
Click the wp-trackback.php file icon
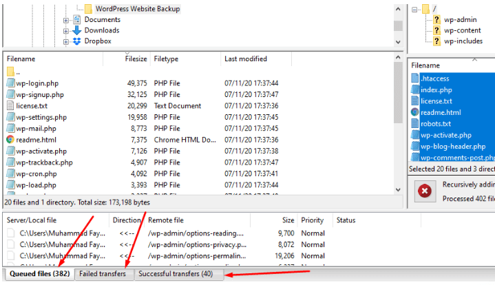pos(10,162)
